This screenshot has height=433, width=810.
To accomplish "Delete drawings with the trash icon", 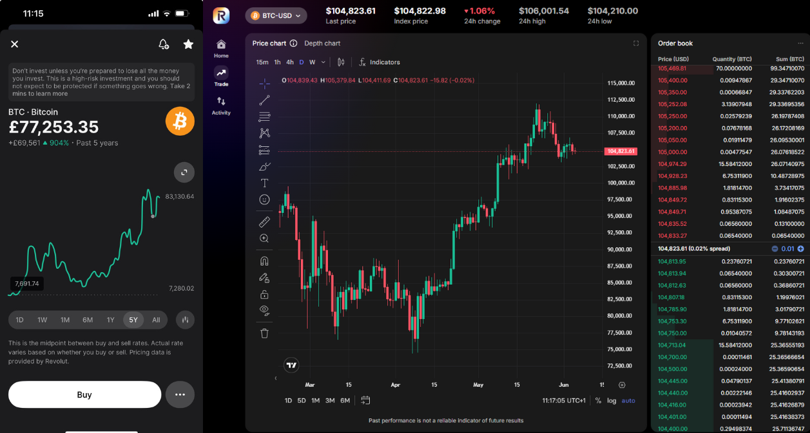I will click(x=264, y=333).
